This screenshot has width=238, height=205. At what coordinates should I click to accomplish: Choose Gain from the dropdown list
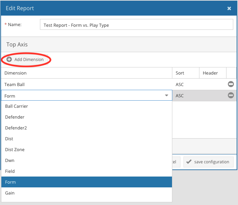[87, 193]
